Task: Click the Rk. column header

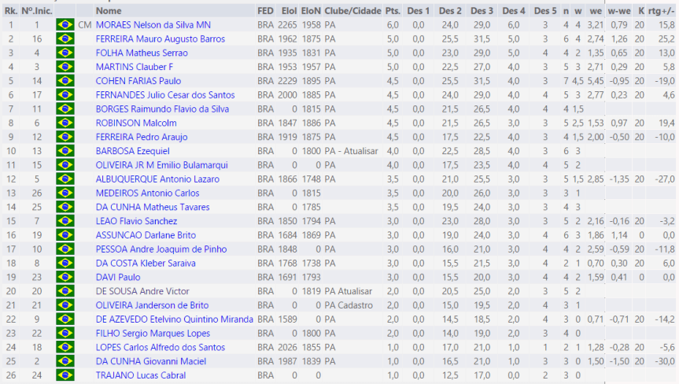Action: coord(10,11)
